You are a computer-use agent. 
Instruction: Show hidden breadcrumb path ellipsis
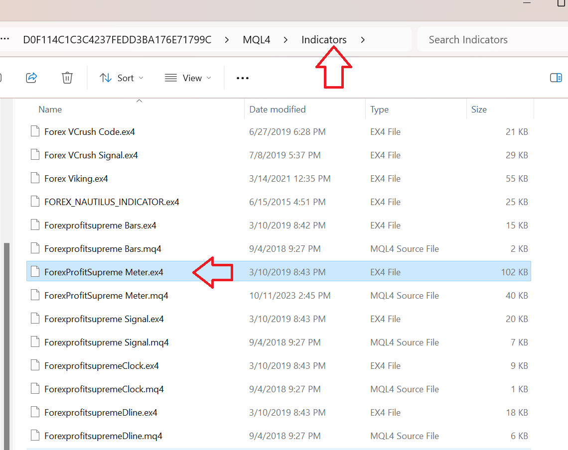(4, 39)
